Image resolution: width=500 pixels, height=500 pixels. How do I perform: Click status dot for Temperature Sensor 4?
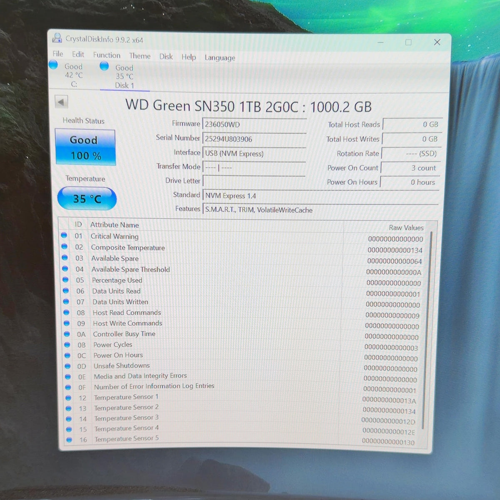[69, 429]
